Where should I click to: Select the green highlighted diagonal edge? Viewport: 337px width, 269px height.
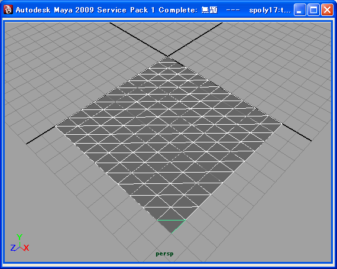pos(179,226)
